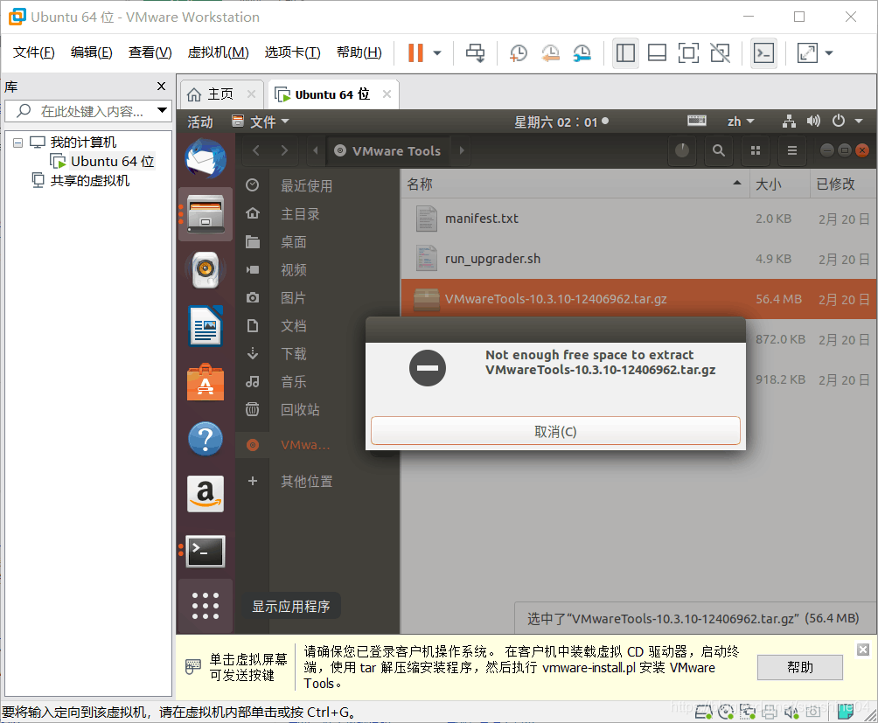
Task: Open the library search filter dropdown
Action: [x=163, y=110]
